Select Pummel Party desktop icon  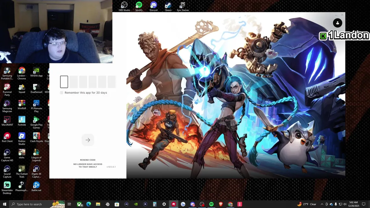click(x=7, y=90)
